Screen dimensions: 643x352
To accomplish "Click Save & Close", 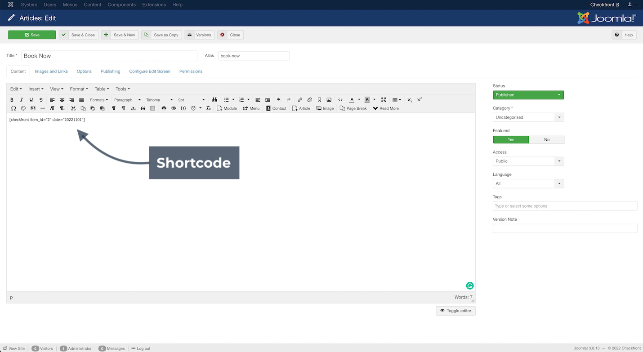I will click(x=78, y=35).
